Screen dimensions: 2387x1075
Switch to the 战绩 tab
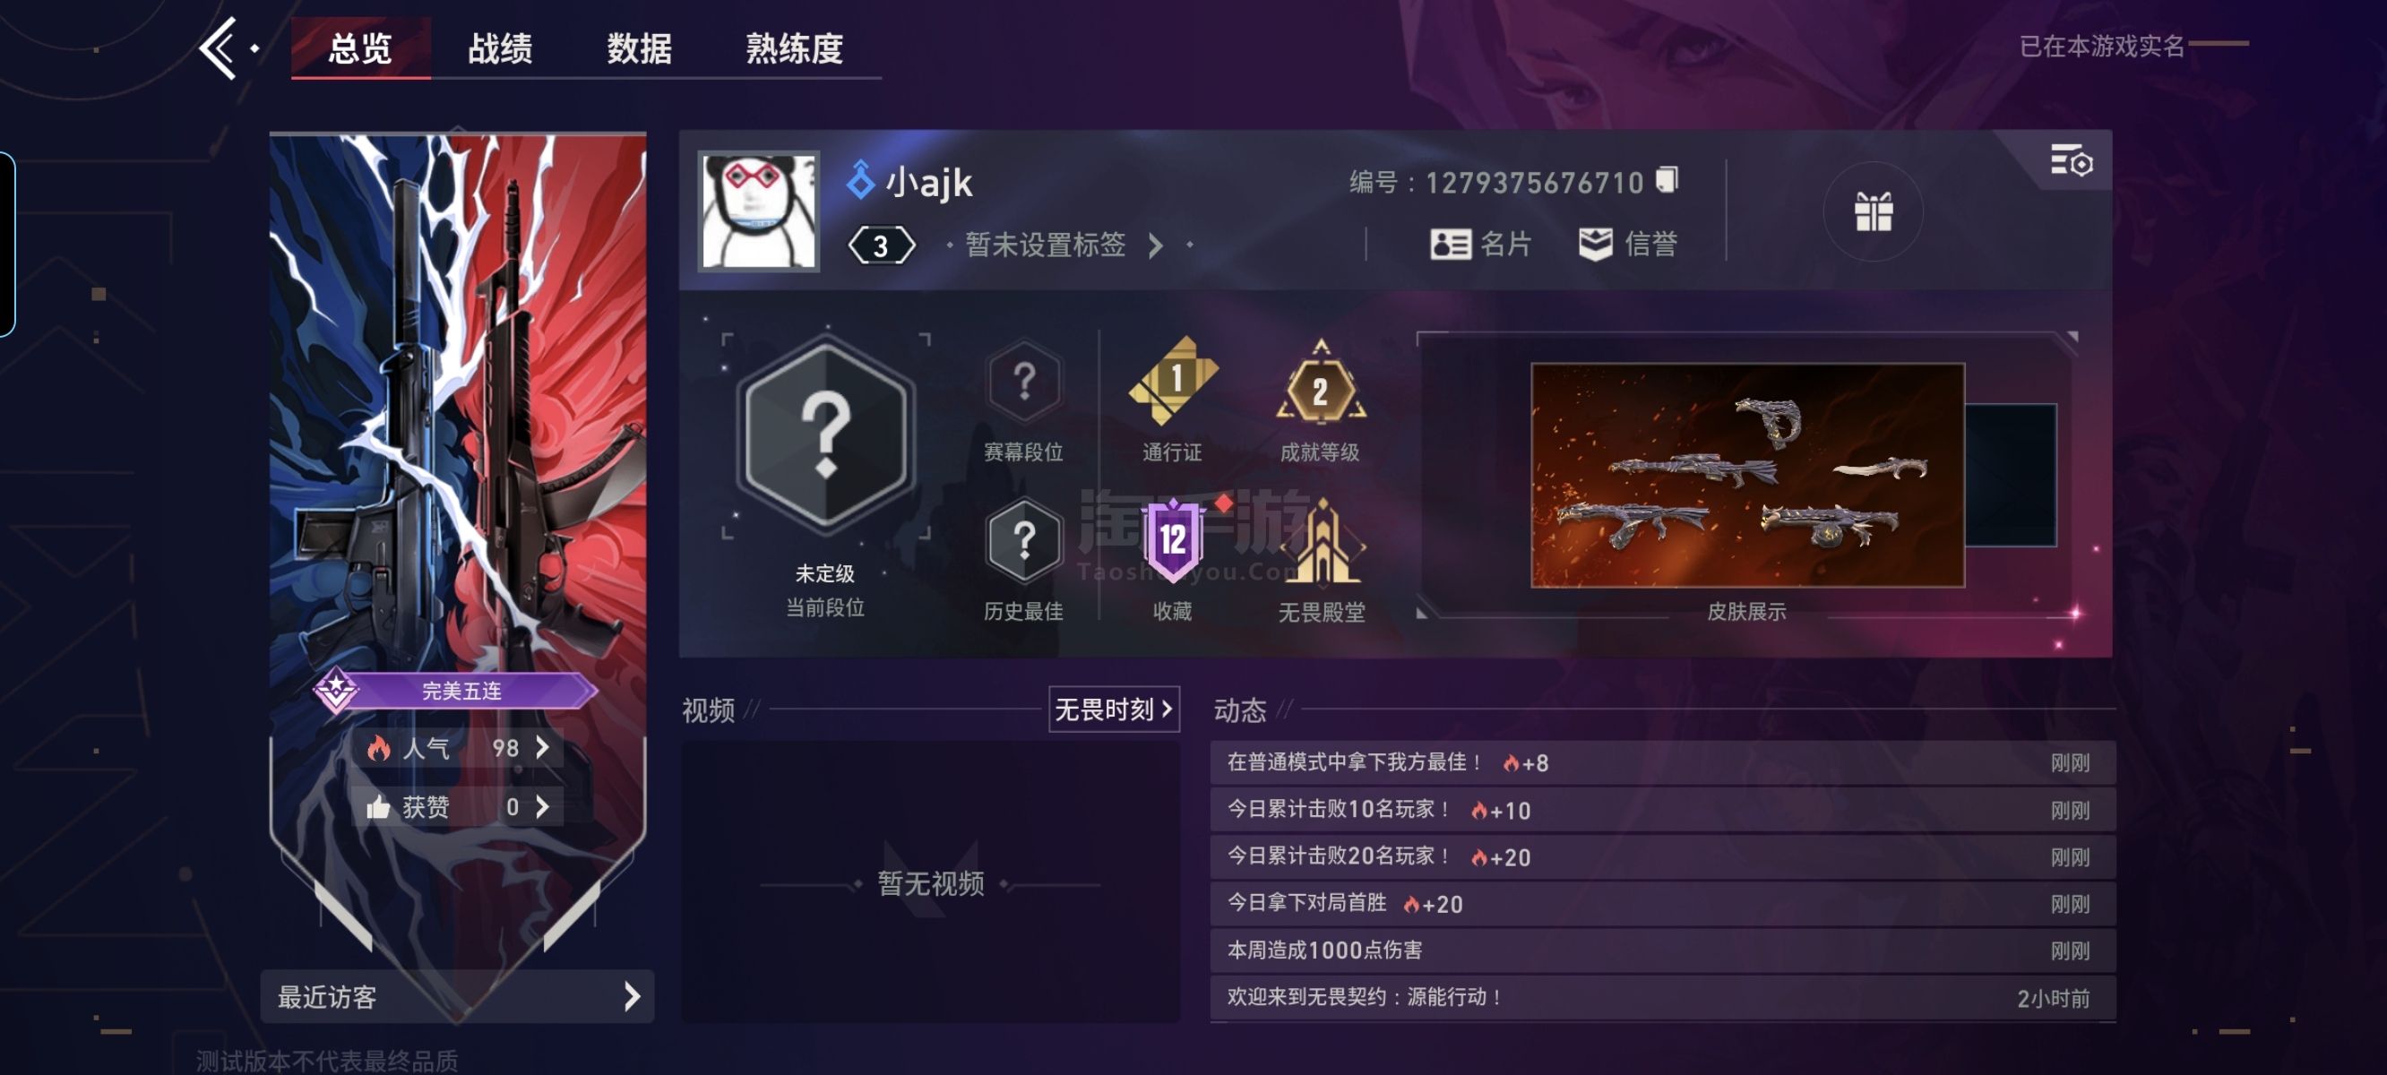click(x=499, y=48)
